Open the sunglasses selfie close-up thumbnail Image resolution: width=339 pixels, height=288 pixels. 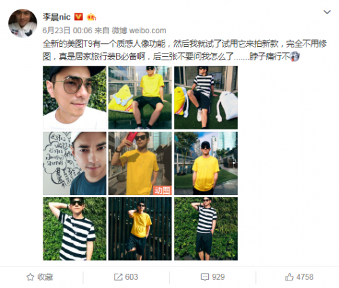click(x=75, y=98)
